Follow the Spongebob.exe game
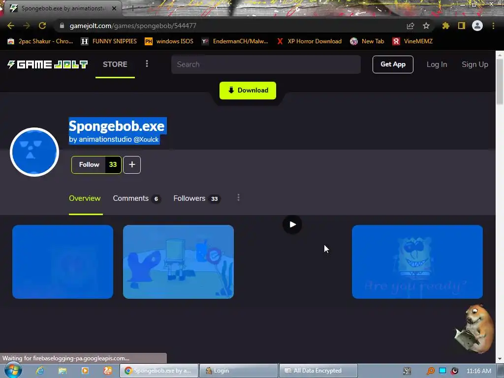Screen dimensions: 504x378 pyautogui.click(x=89, y=164)
